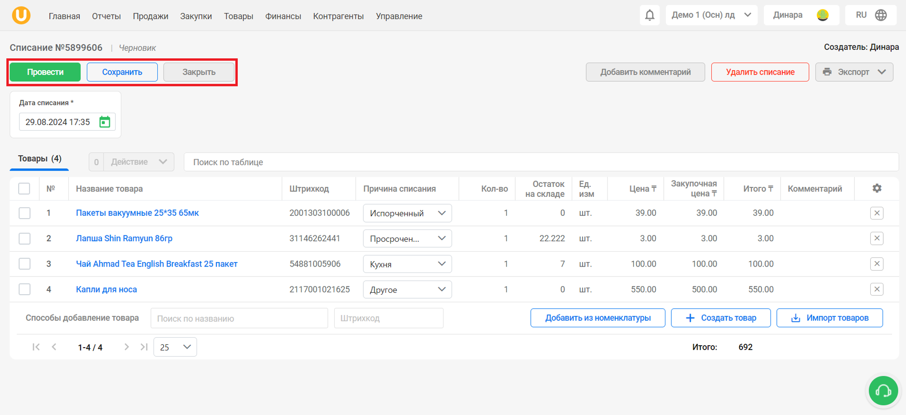Open the page size 25 dropdown
The image size is (906, 415).
[175, 347]
